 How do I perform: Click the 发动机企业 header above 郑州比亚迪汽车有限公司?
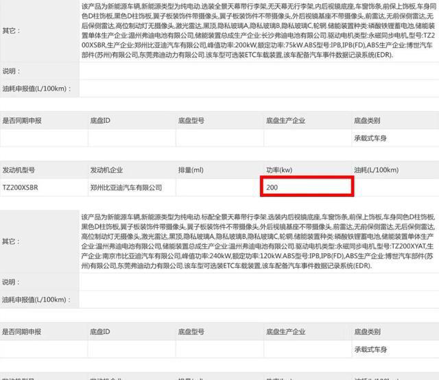point(106,169)
